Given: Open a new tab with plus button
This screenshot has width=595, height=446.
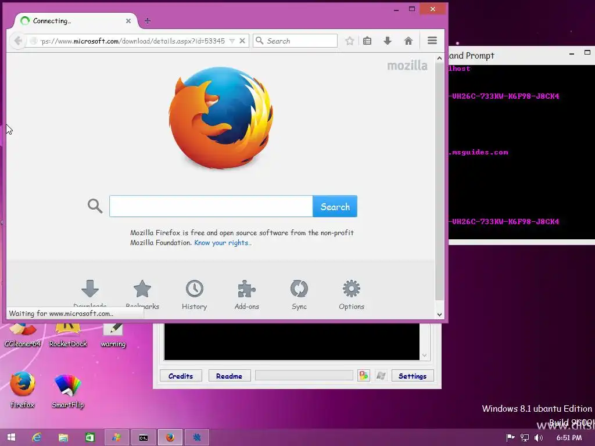Looking at the screenshot, I should click(x=148, y=21).
